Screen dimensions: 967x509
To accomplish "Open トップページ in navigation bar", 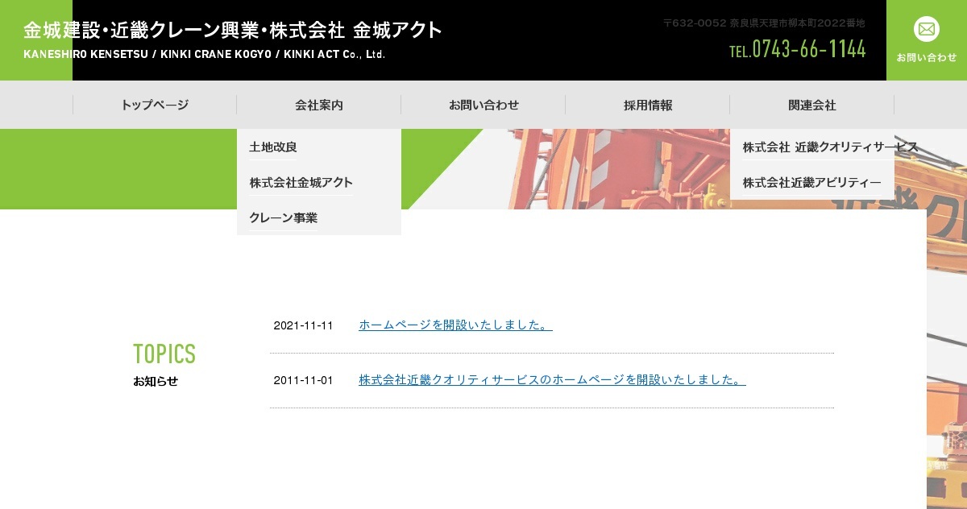I will (x=155, y=105).
